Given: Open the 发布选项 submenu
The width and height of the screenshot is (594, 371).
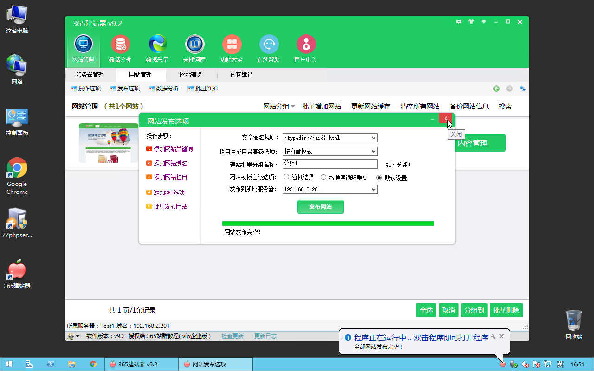Looking at the screenshot, I should [x=124, y=89].
